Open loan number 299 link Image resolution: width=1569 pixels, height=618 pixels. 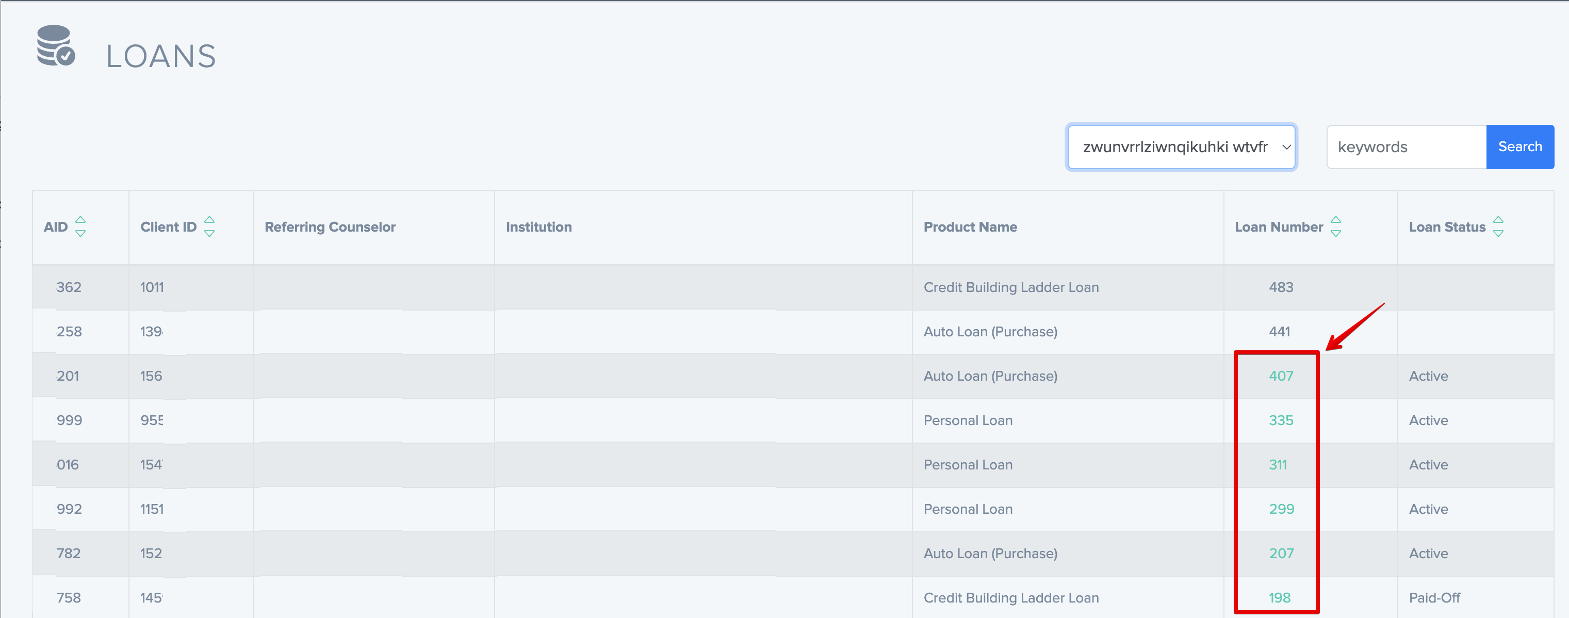pos(1281,509)
